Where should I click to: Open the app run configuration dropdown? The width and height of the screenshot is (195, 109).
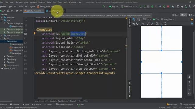tap(113, 7)
